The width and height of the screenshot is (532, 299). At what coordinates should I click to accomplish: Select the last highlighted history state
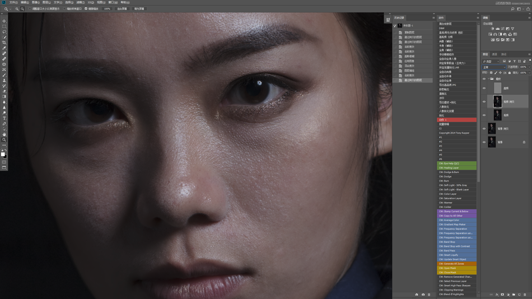click(x=413, y=81)
